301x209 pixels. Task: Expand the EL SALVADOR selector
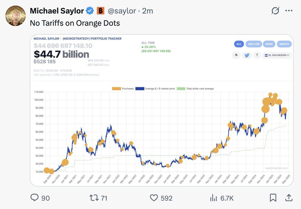[x=277, y=55]
